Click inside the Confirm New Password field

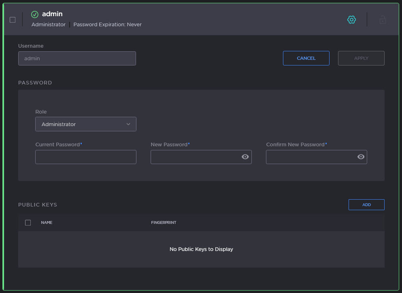(311, 157)
